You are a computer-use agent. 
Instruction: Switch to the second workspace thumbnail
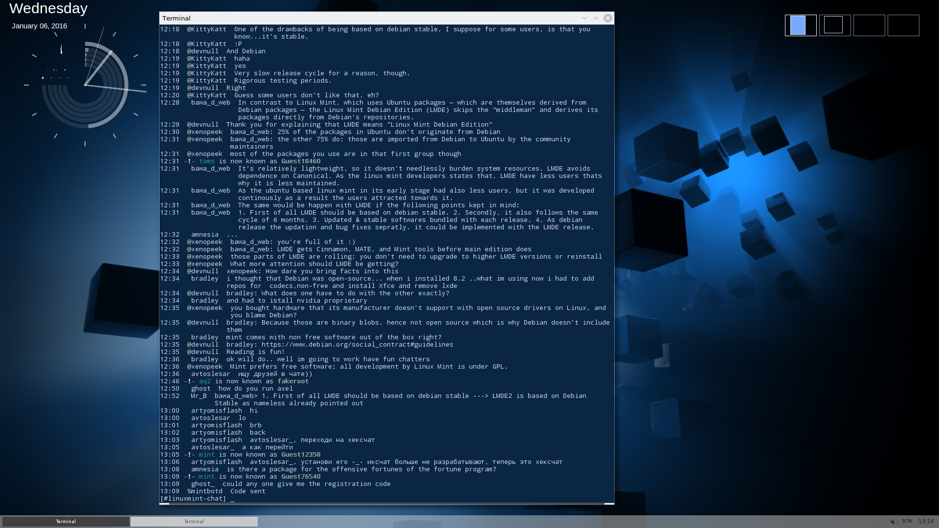[835, 25]
